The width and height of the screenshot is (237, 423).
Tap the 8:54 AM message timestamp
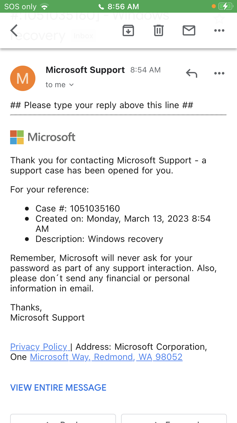[145, 70]
